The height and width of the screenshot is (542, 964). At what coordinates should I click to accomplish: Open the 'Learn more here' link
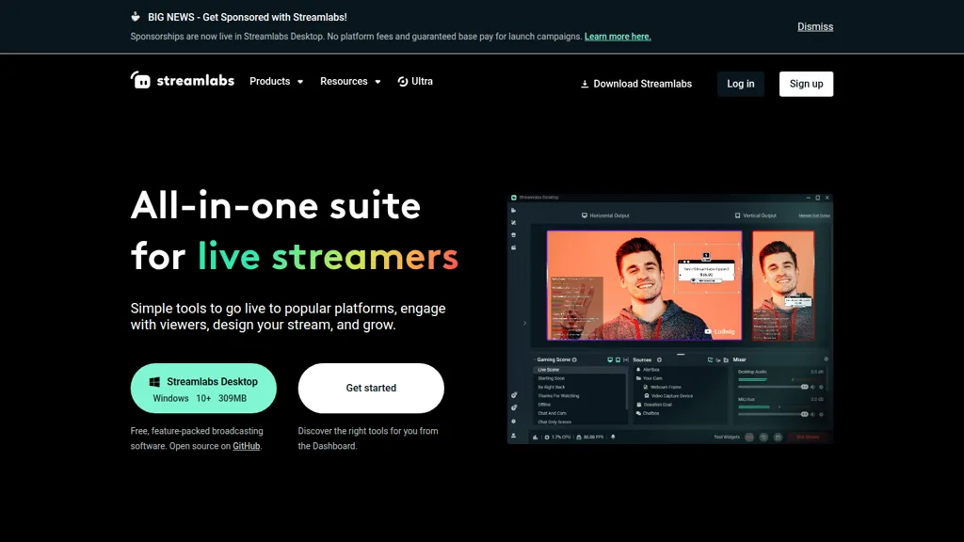click(x=618, y=37)
